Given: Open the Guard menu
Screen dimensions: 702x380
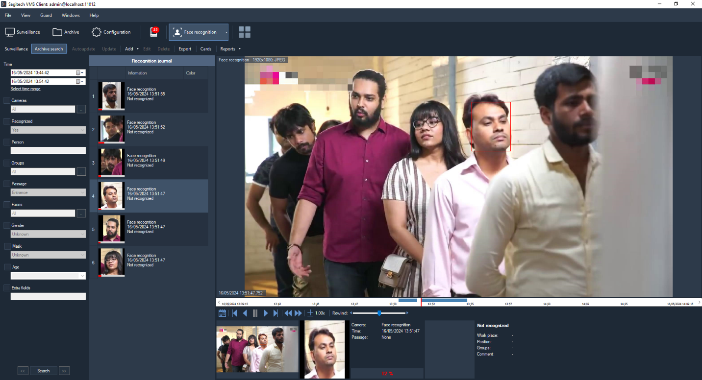Looking at the screenshot, I should click(x=46, y=15).
